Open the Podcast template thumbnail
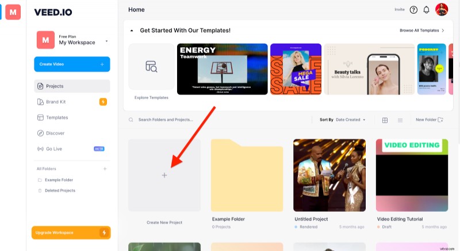 [x=432, y=69]
